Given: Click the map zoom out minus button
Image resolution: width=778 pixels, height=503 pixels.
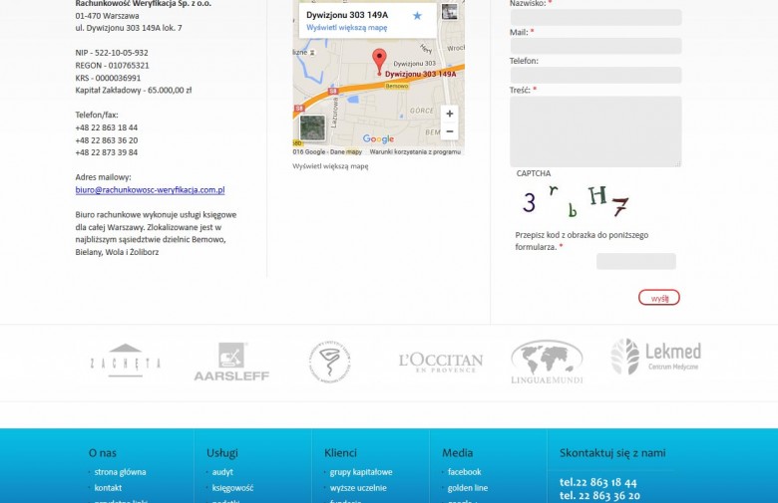Looking at the screenshot, I should pyautogui.click(x=449, y=131).
